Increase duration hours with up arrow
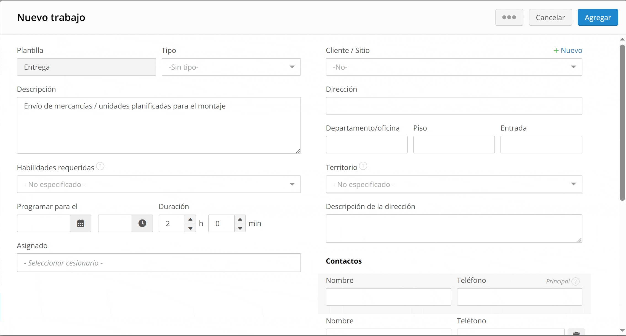626x336 pixels. click(x=190, y=220)
